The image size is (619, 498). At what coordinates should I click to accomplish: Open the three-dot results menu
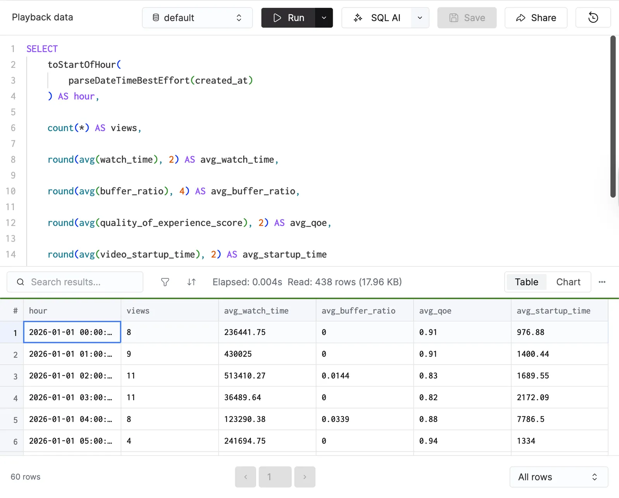click(602, 282)
